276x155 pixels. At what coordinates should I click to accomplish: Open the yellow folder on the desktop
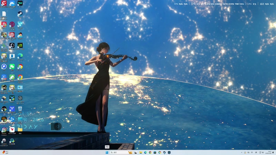20,131
